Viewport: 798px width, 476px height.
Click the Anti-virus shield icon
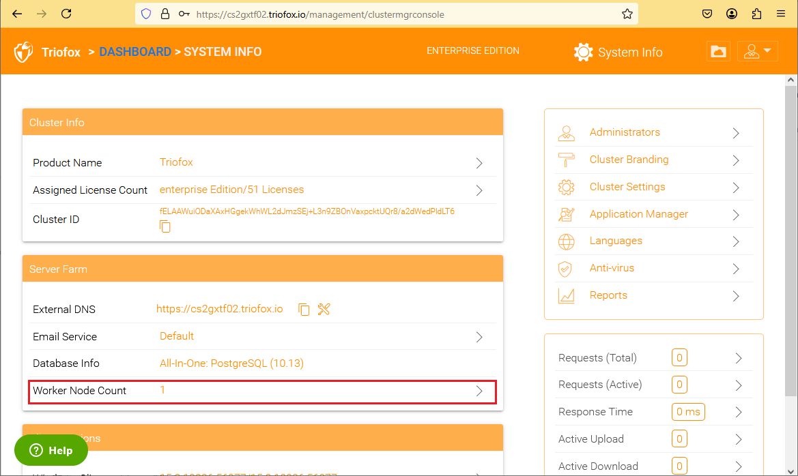(x=565, y=269)
